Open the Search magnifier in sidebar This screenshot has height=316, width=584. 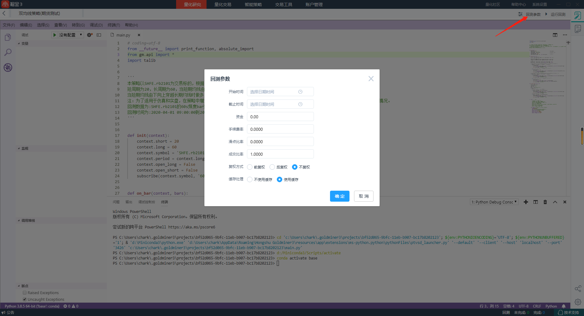point(8,52)
